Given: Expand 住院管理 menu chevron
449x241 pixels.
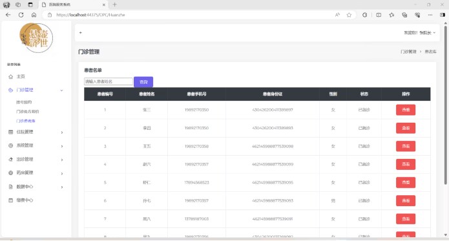Looking at the screenshot, I should (62, 132).
